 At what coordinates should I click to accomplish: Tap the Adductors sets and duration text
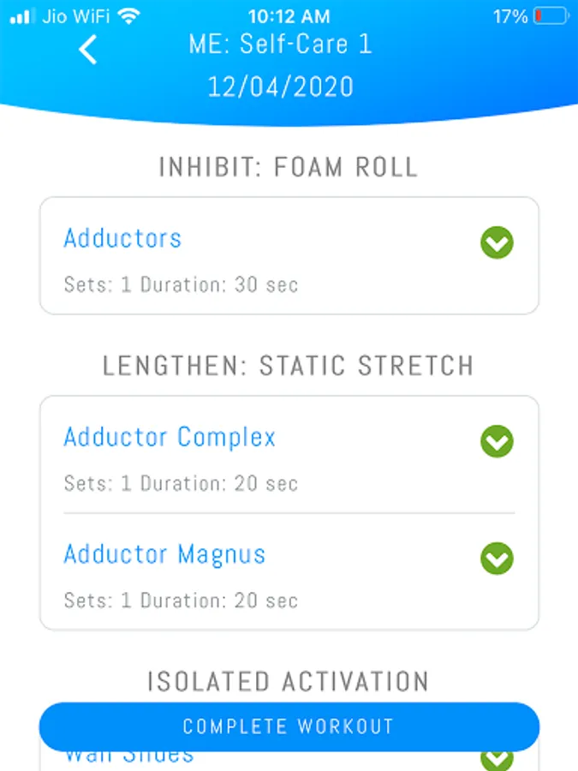(x=181, y=284)
